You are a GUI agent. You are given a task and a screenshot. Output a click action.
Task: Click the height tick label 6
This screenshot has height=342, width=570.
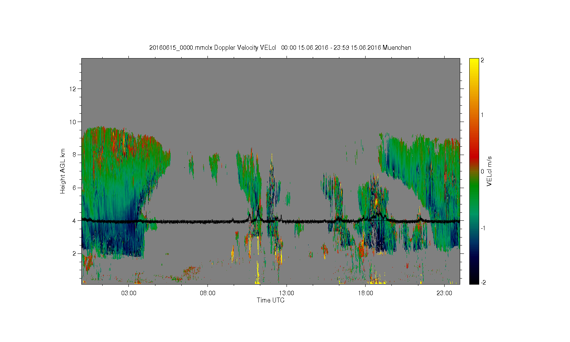(74, 188)
